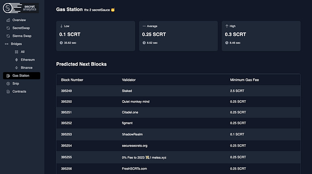
Task: Click the All bridges grid icon
Action: click(16, 52)
